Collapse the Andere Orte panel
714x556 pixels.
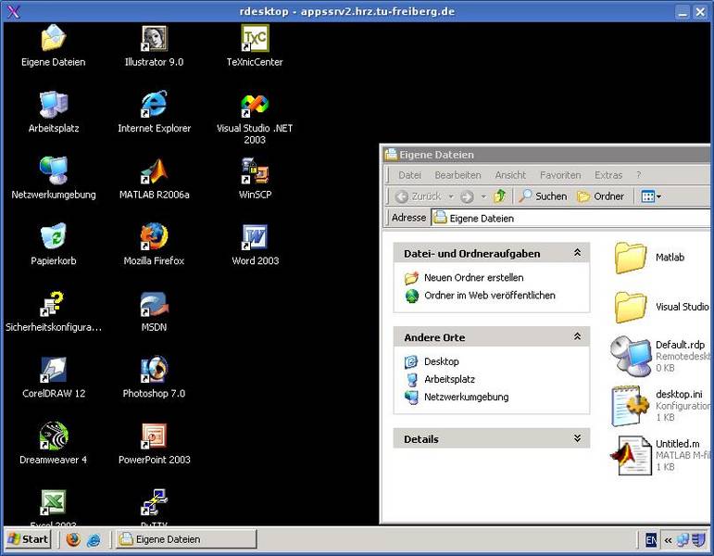point(577,336)
